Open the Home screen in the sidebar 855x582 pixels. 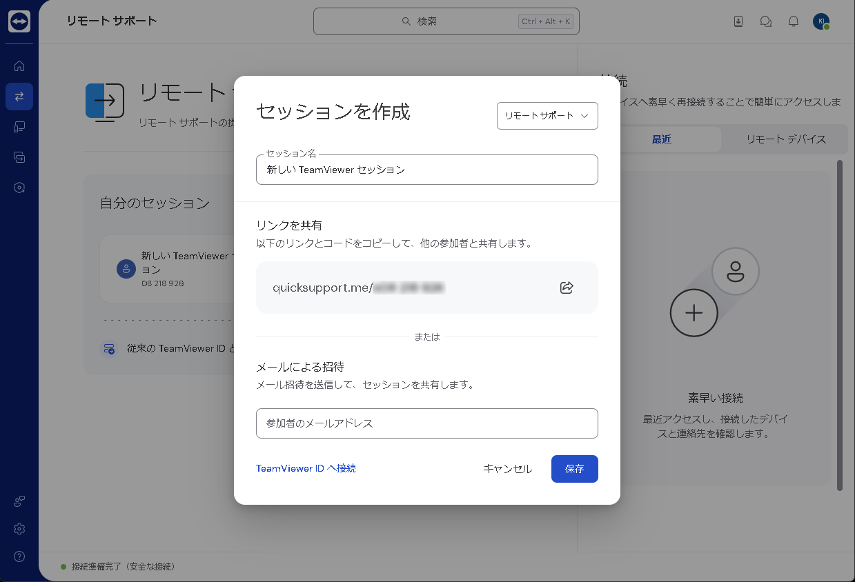click(x=19, y=66)
